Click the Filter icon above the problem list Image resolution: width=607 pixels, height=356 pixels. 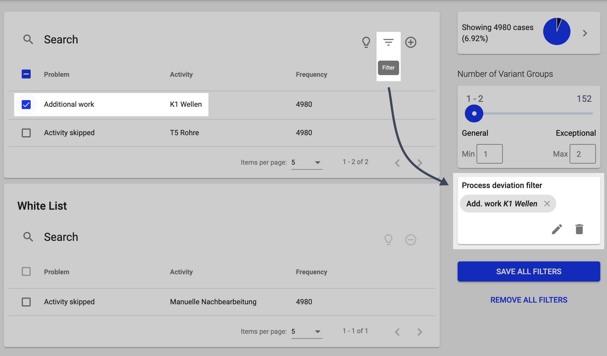pos(388,42)
